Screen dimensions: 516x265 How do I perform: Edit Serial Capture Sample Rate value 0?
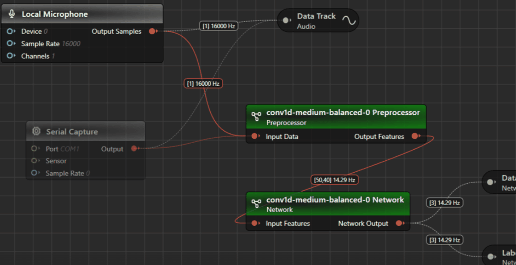point(88,173)
